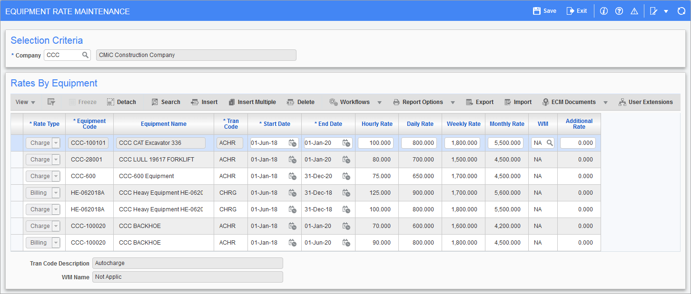Expand the Workflows dropdown arrow
The width and height of the screenshot is (691, 294).
tap(379, 103)
